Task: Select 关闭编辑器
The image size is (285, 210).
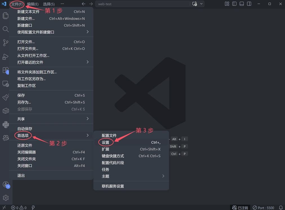Action: [51, 152]
